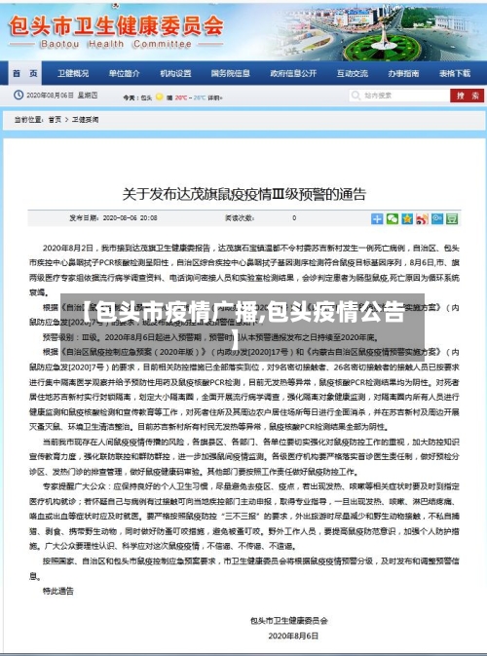Click the date 2020年08月06日 星期四

click(x=62, y=96)
